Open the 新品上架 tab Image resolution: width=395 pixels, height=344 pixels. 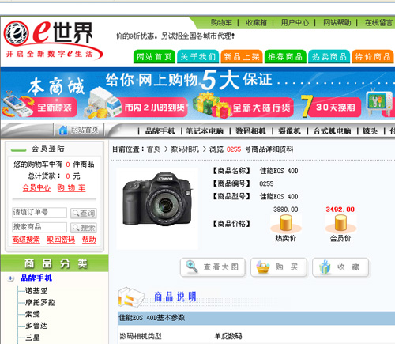(242, 57)
